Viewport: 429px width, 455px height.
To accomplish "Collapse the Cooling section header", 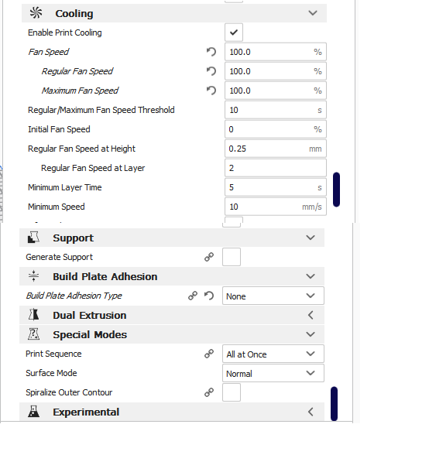I will tap(174, 13).
